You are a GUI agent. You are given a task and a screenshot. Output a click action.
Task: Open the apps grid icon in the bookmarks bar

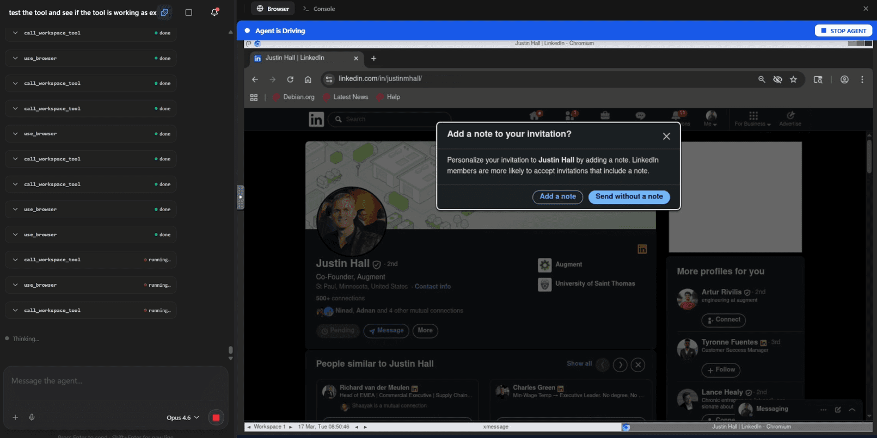(254, 97)
